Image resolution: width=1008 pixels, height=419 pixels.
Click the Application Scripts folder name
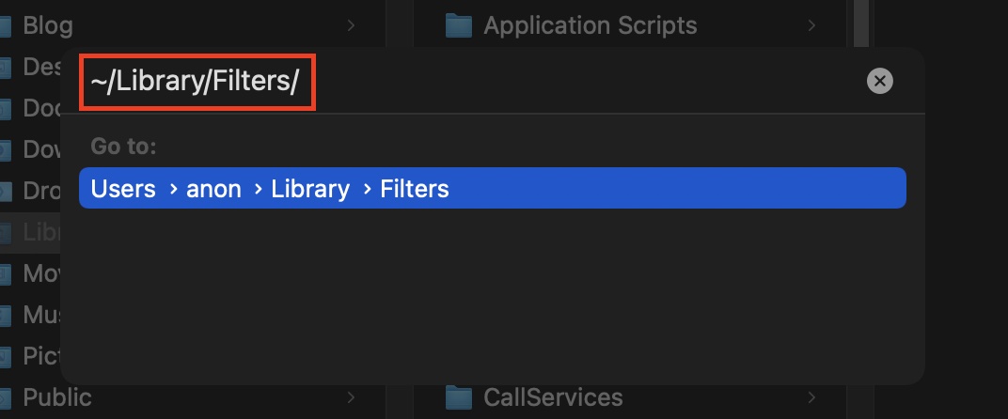[x=591, y=25]
